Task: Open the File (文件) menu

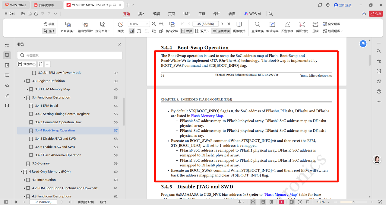Action: 10,14
